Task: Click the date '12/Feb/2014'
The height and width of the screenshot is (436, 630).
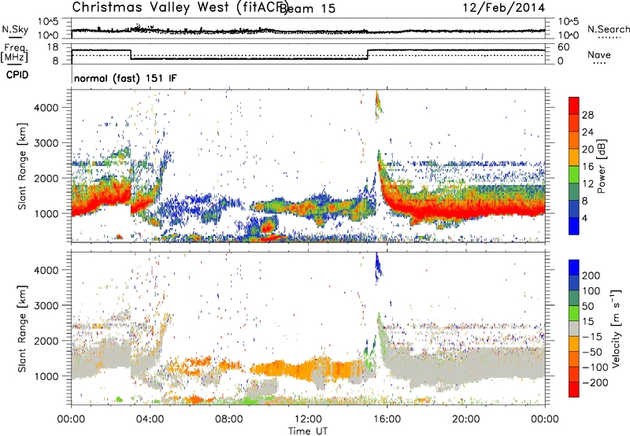Action: [504, 8]
